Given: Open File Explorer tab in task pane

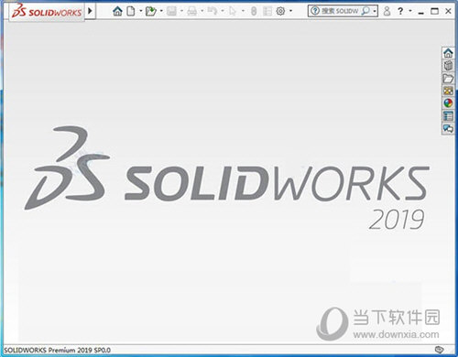Looking at the screenshot, I should tap(448, 79).
